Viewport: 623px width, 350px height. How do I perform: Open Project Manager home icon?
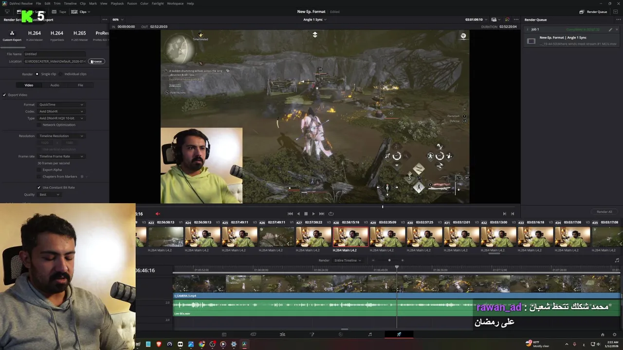[603, 334]
